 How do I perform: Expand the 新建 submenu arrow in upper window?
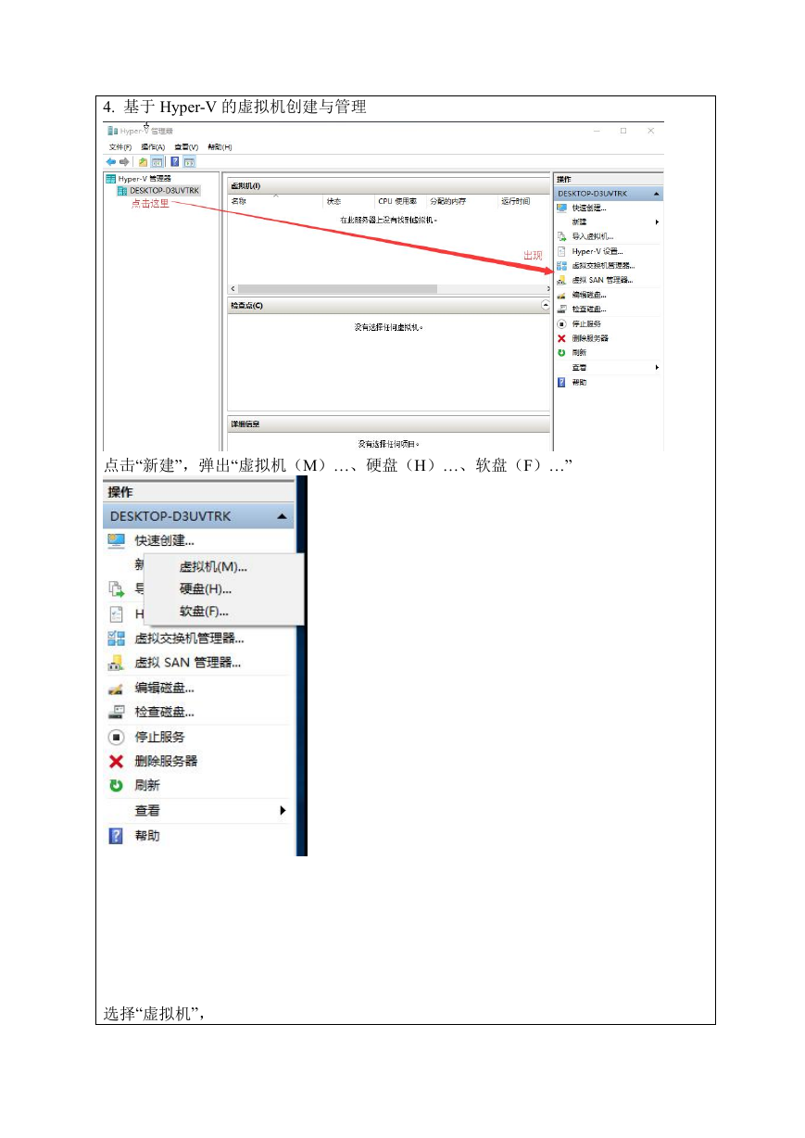(x=657, y=222)
